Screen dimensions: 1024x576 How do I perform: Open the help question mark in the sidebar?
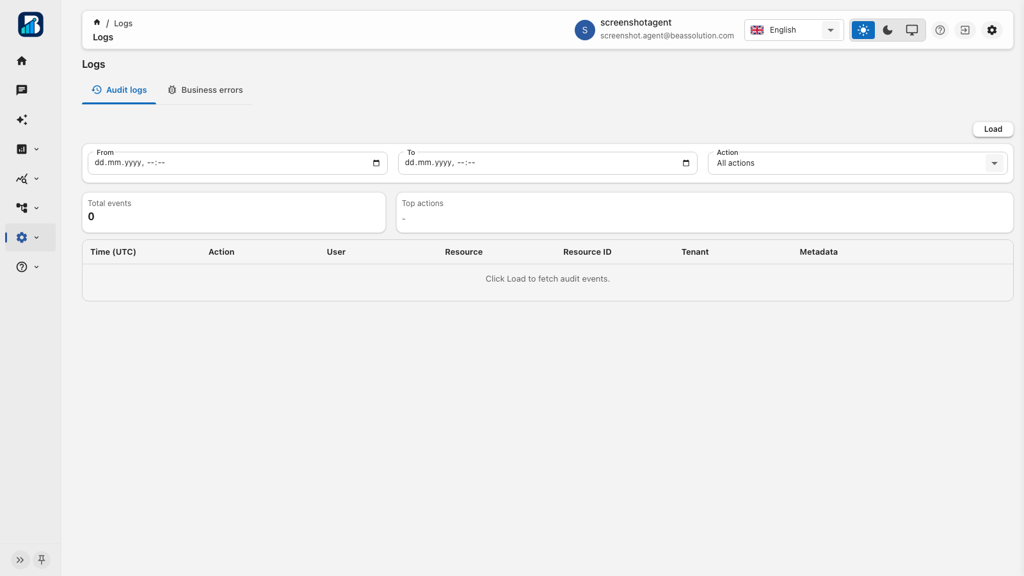coord(22,267)
